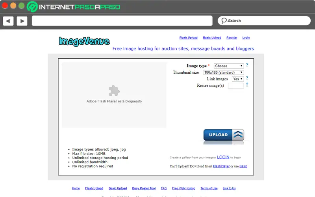Open the help question mark beside Image type

pyautogui.click(x=247, y=65)
